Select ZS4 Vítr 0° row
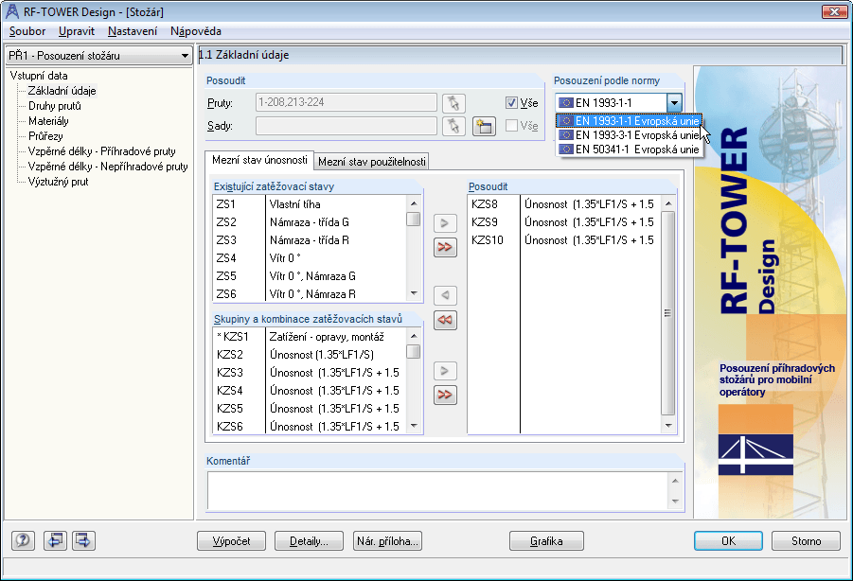 tap(310, 258)
